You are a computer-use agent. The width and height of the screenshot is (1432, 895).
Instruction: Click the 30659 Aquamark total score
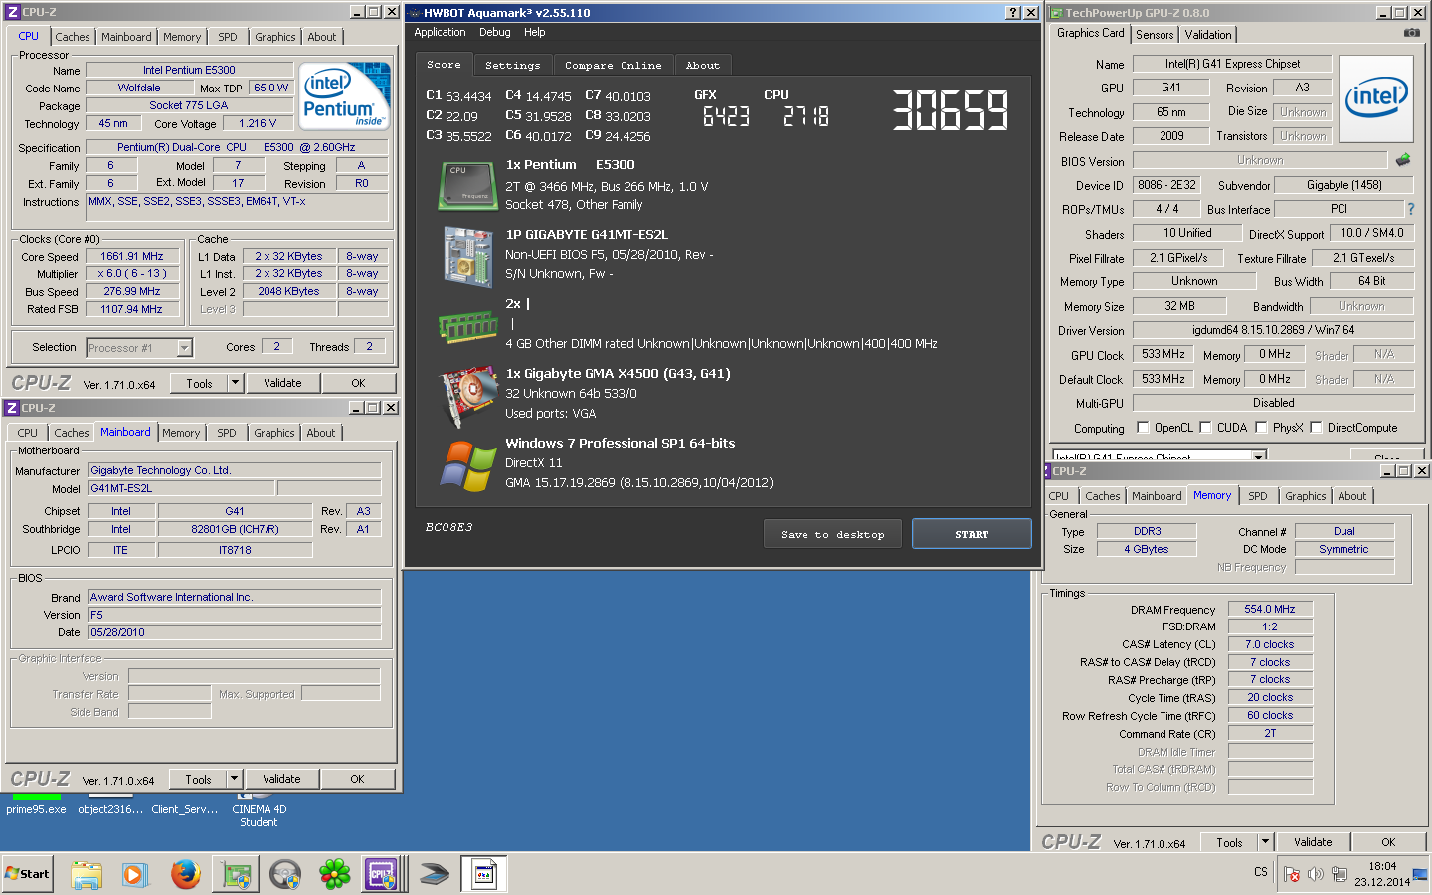951,110
